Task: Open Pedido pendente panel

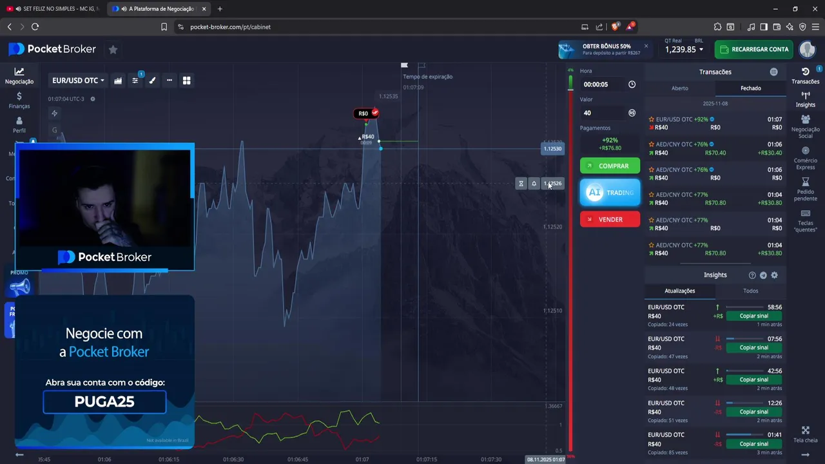Action: [x=806, y=189]
